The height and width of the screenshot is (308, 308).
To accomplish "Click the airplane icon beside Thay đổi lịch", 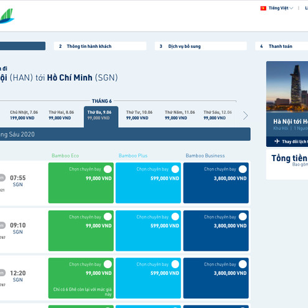I will pos(277,141).
